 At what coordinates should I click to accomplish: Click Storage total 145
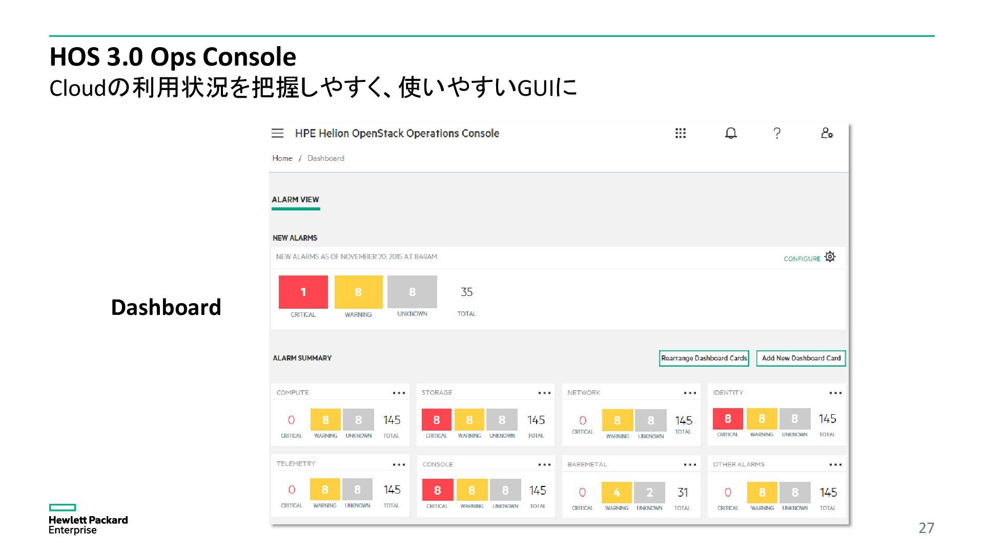click(536, 420)
